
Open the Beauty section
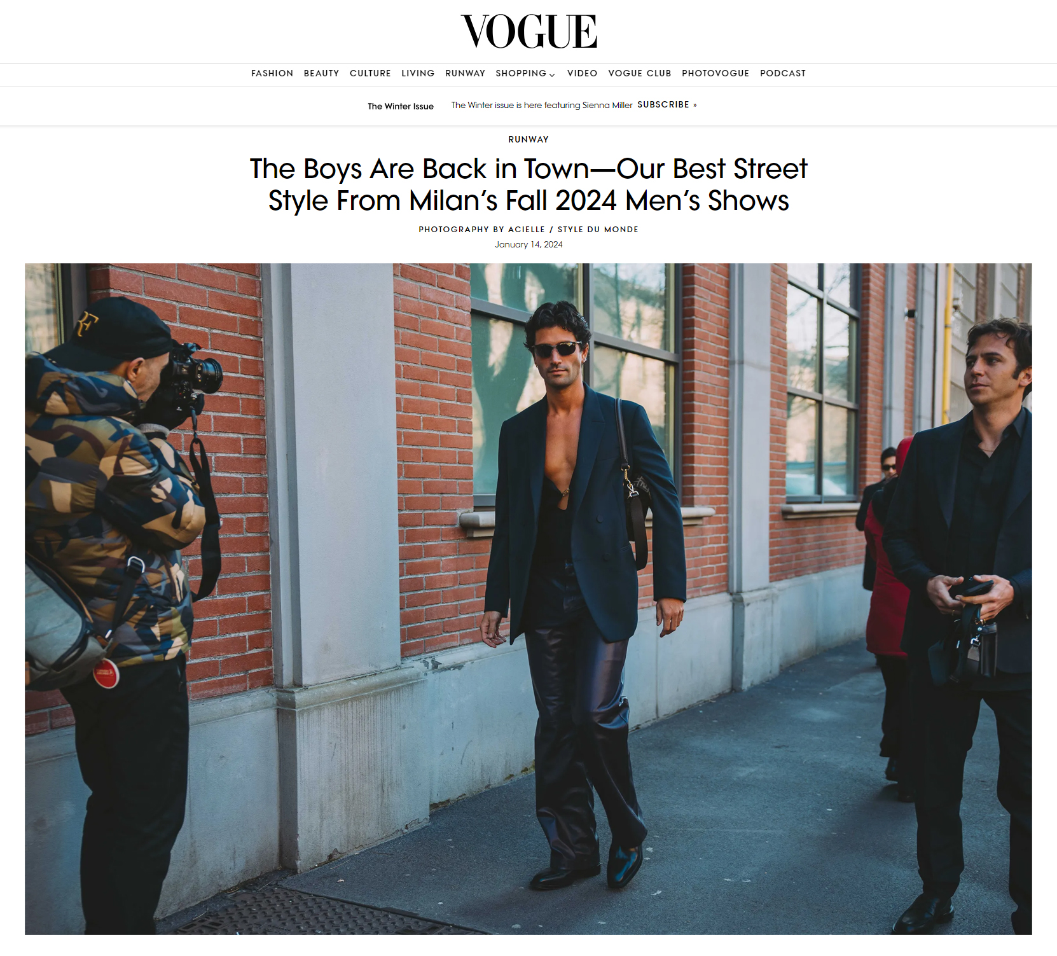[321, 73]
